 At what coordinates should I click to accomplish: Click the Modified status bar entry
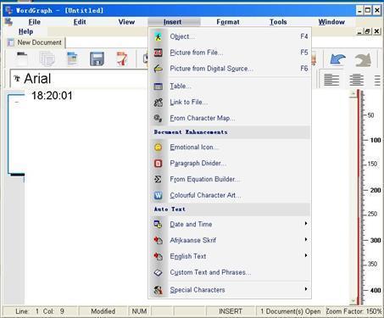click(x=103, y=311)
